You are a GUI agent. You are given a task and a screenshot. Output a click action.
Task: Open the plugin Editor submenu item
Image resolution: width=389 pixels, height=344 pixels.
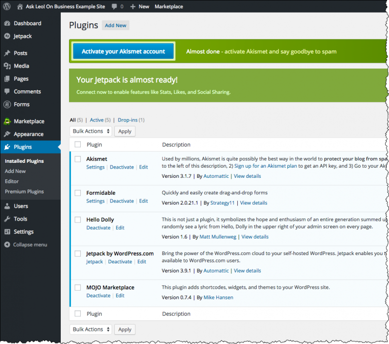12,181
